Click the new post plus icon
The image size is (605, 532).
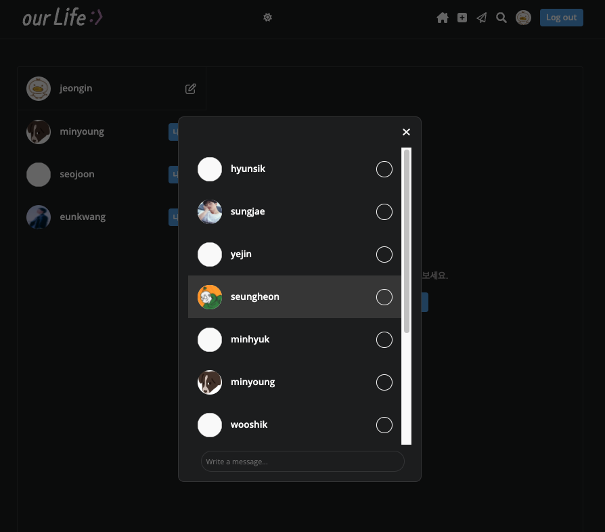tap(462, 18)
